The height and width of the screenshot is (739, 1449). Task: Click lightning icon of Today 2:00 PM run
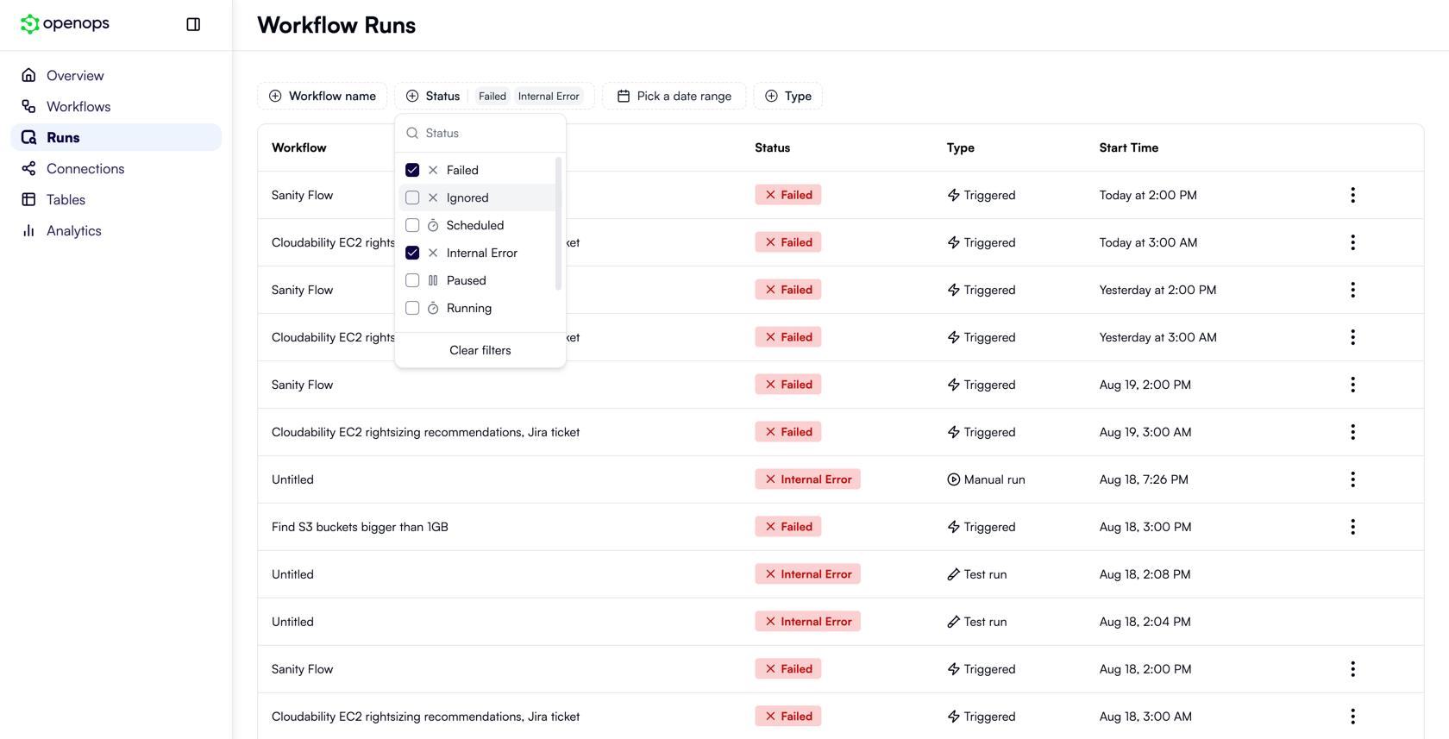[953, 195]
